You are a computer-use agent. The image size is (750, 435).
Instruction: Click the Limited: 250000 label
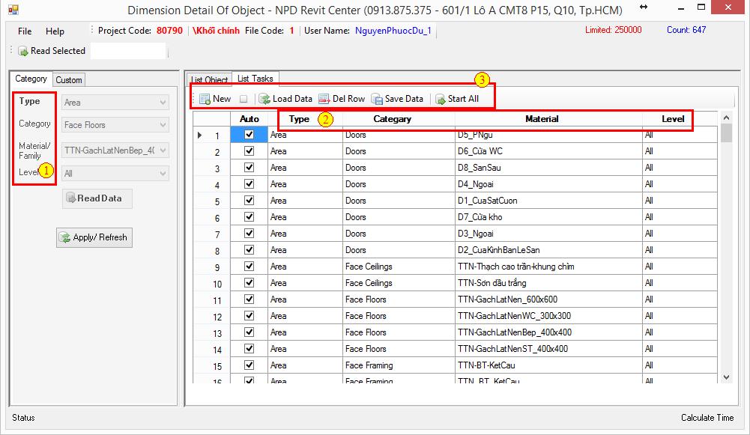pos(613,30)
